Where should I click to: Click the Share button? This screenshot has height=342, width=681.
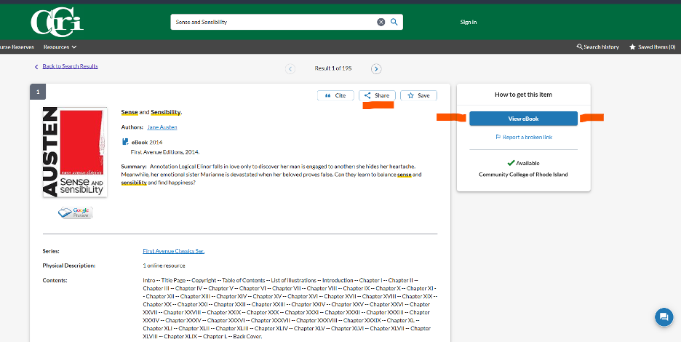click(377, 95)
